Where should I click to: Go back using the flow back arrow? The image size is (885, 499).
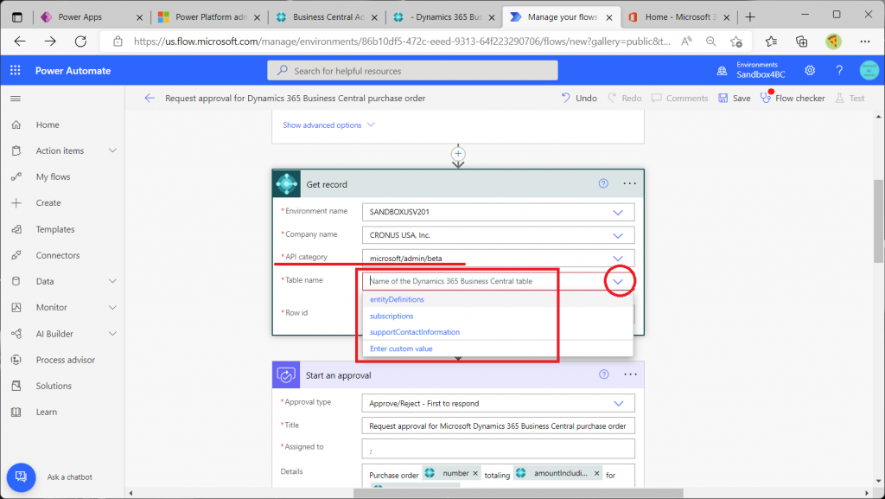pos(150,99)
